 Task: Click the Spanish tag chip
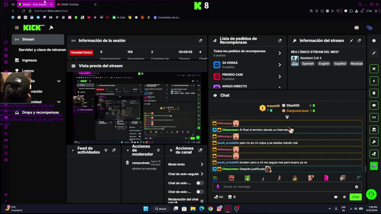308,64
